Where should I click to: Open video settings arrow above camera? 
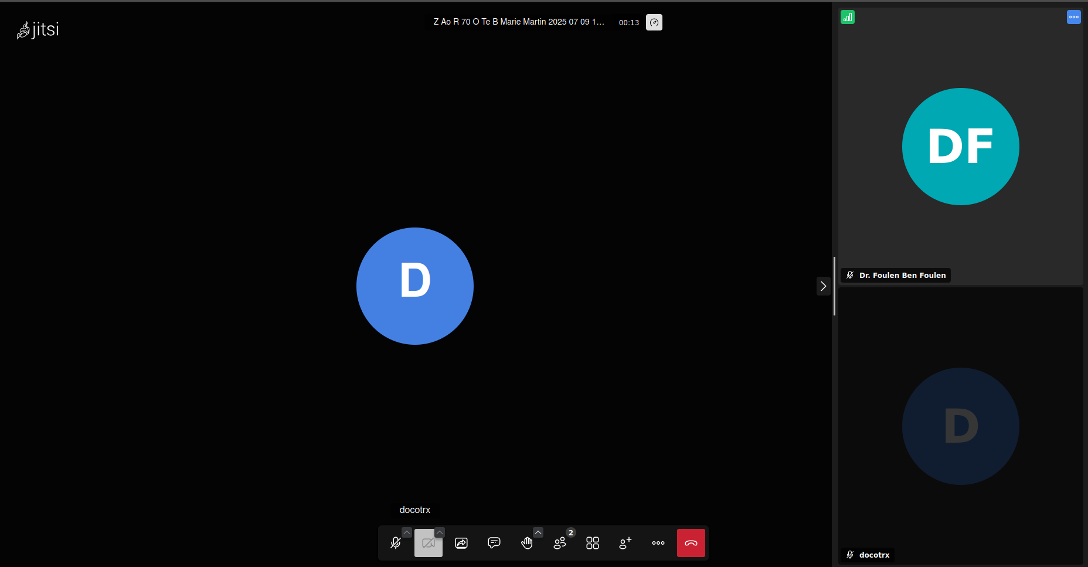point(440,532)
